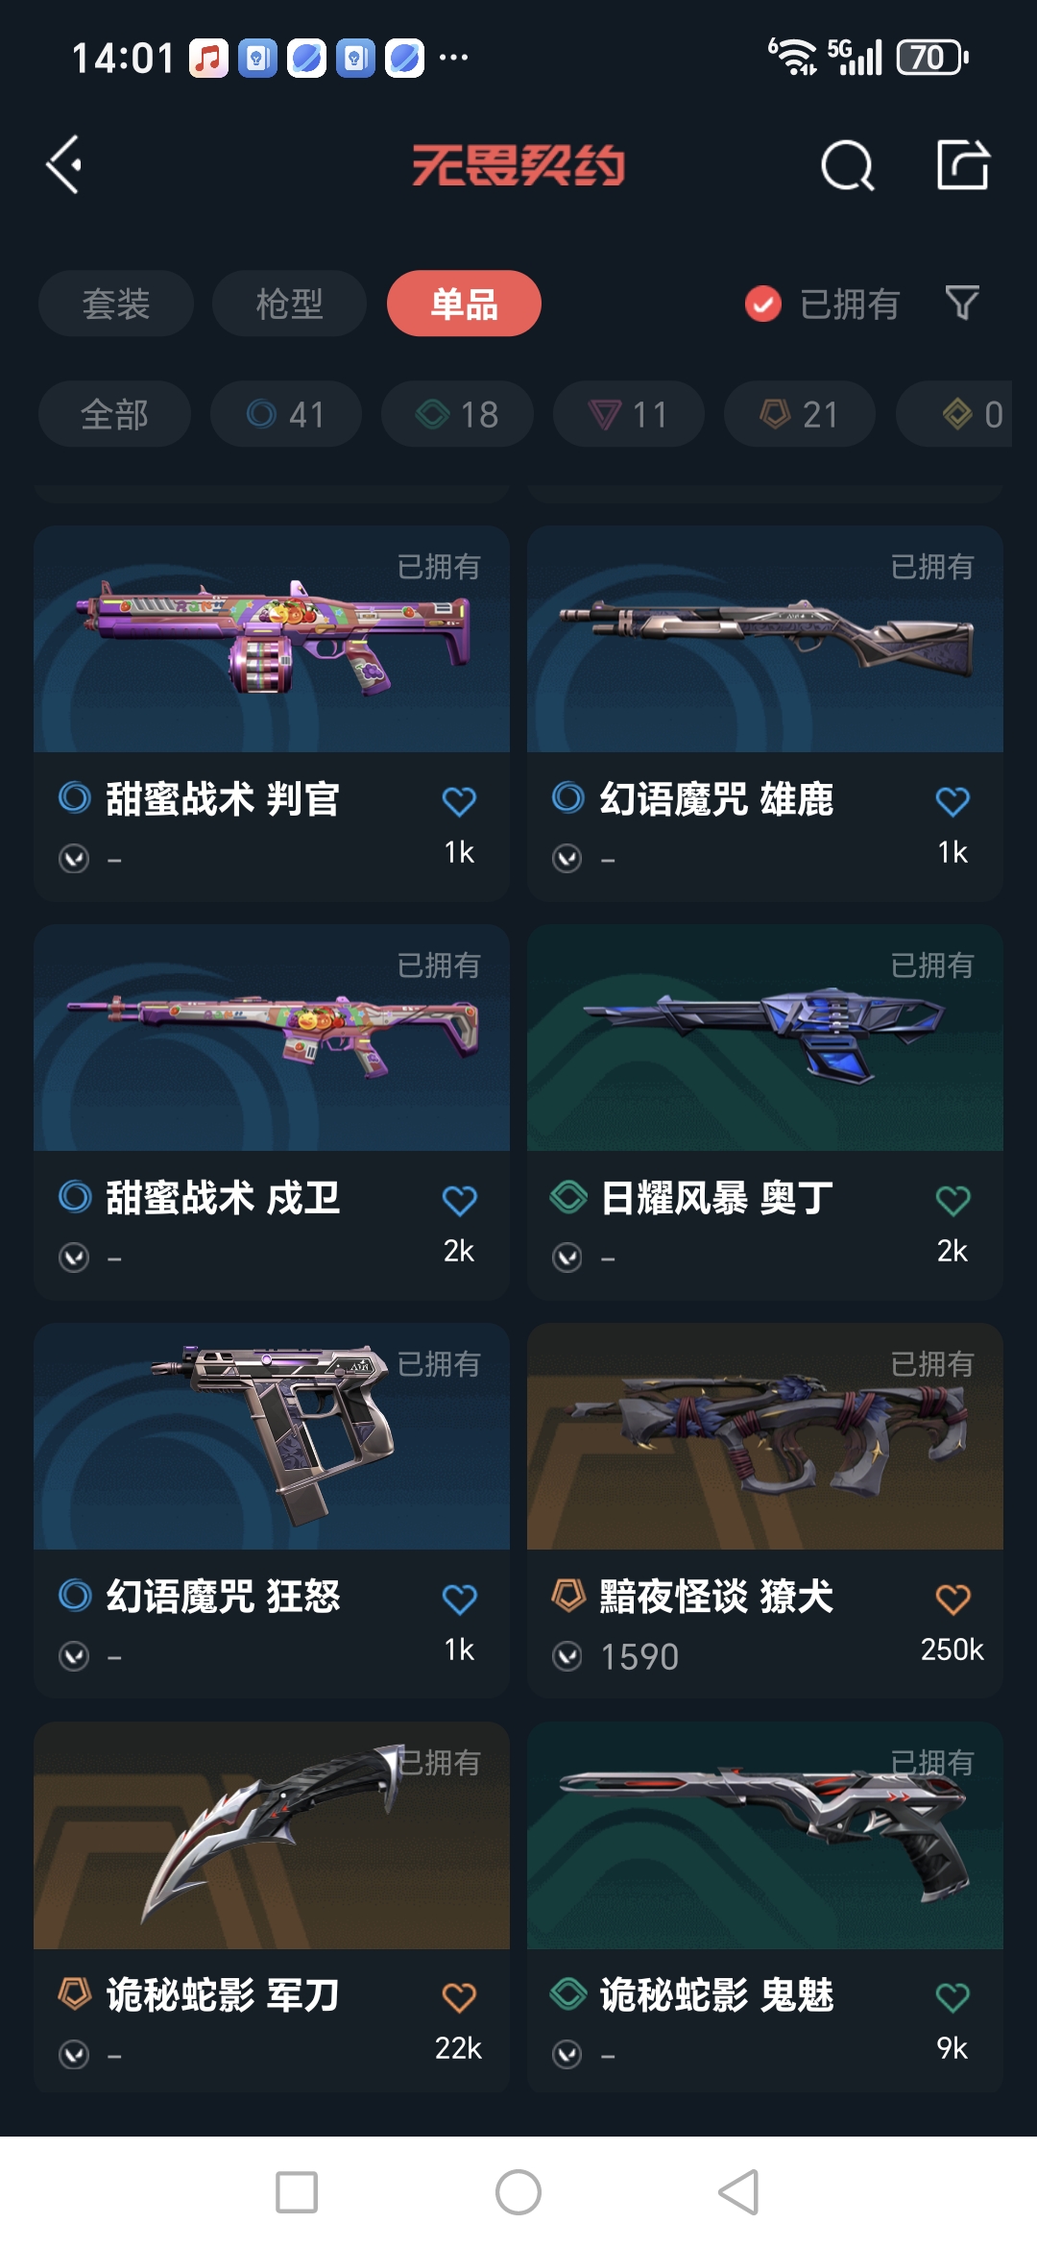The height and width of the screenshot is (2248, 1037).
Task: Like the 黯夜怪谈 獠犬 heart icon
Action: 953,1599
